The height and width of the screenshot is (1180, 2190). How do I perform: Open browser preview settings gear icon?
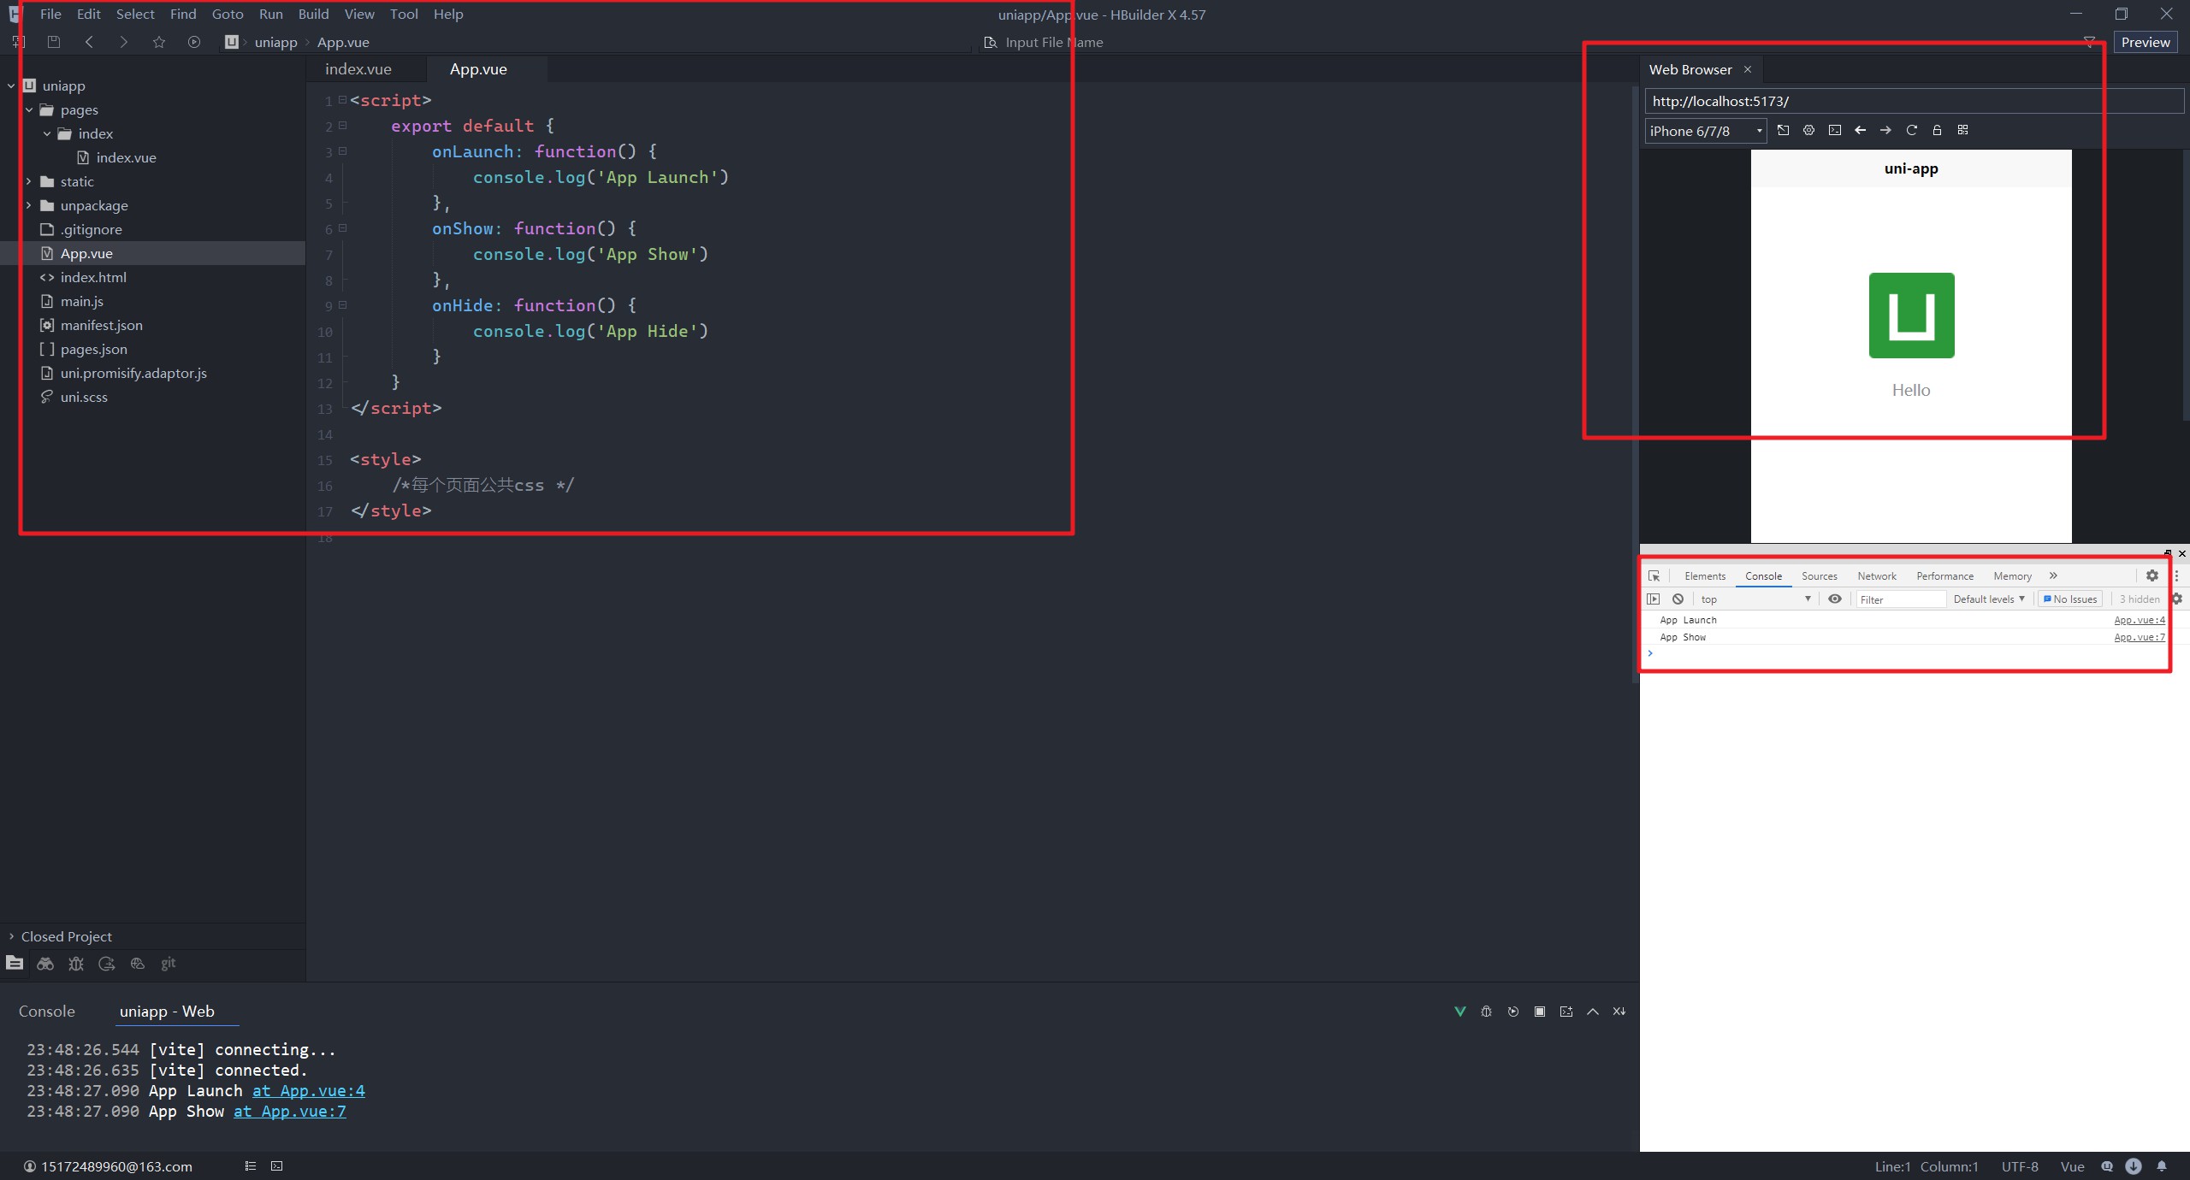click(1808, 130)
